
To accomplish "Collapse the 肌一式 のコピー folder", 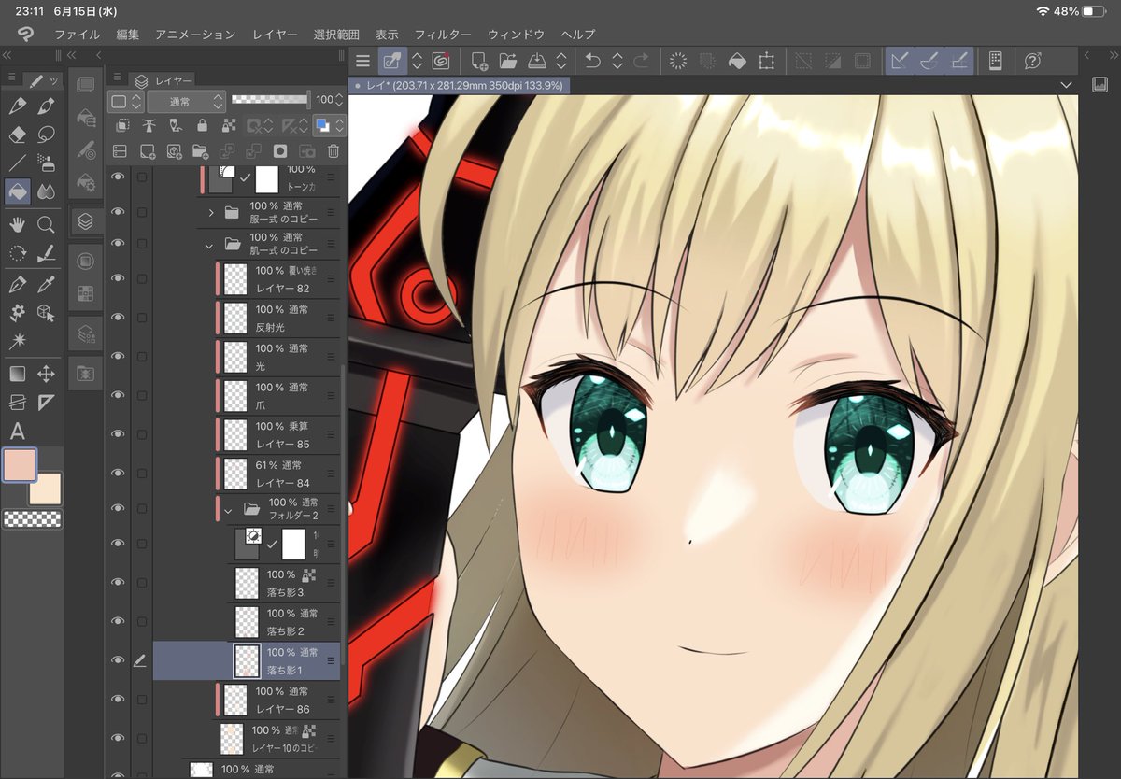I will (209, 246).
